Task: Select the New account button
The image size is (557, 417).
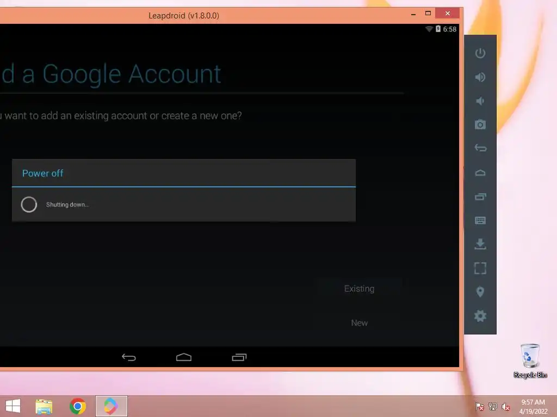Action: tap(359, 323)
